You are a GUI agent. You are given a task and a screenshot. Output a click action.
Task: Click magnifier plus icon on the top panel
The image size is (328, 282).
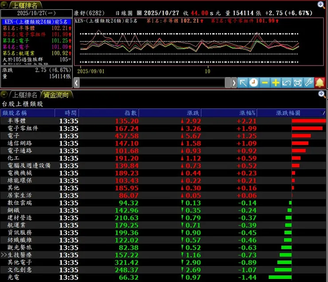pyautogui.click(x=321, y=4)
